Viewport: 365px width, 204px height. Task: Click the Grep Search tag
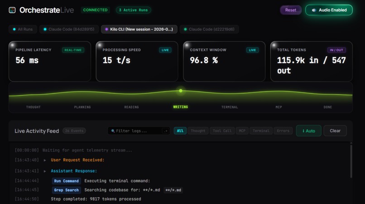(66, 190)
